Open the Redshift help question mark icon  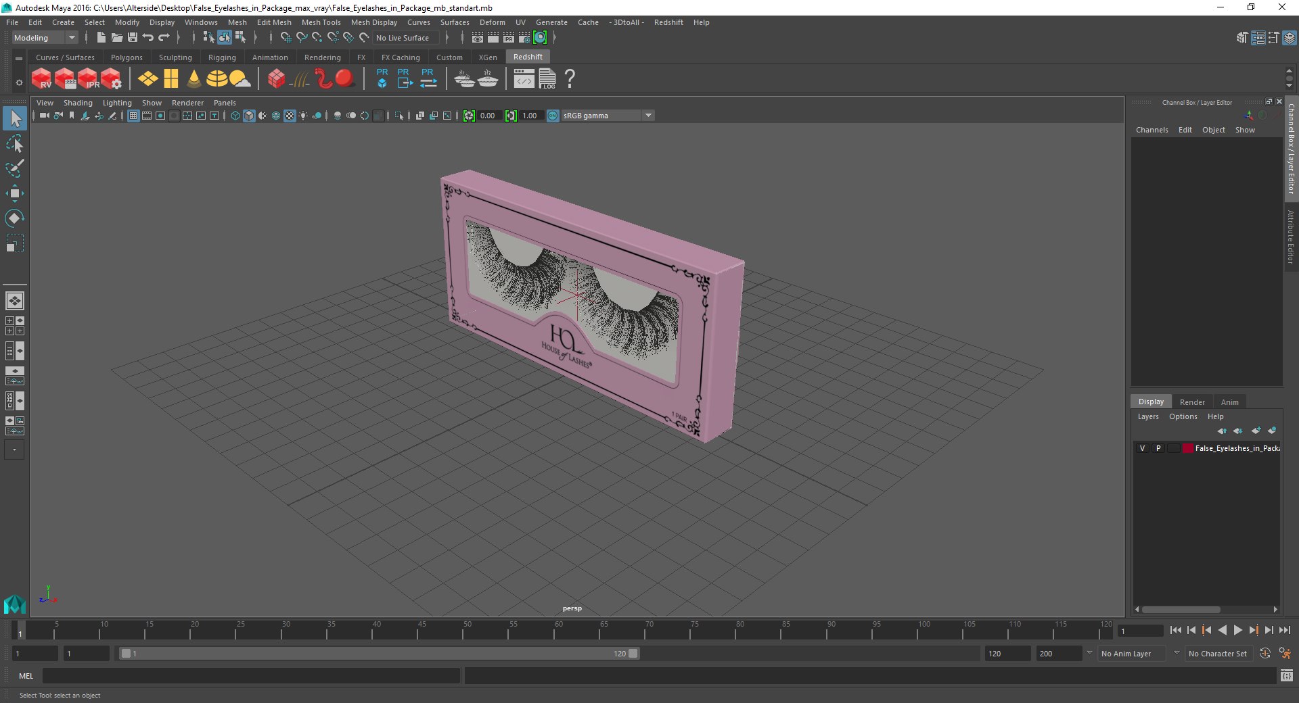pos(570,79)
